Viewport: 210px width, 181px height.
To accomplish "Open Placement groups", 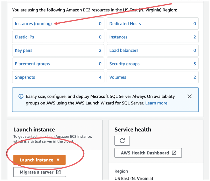I will (x=32, y=64).
